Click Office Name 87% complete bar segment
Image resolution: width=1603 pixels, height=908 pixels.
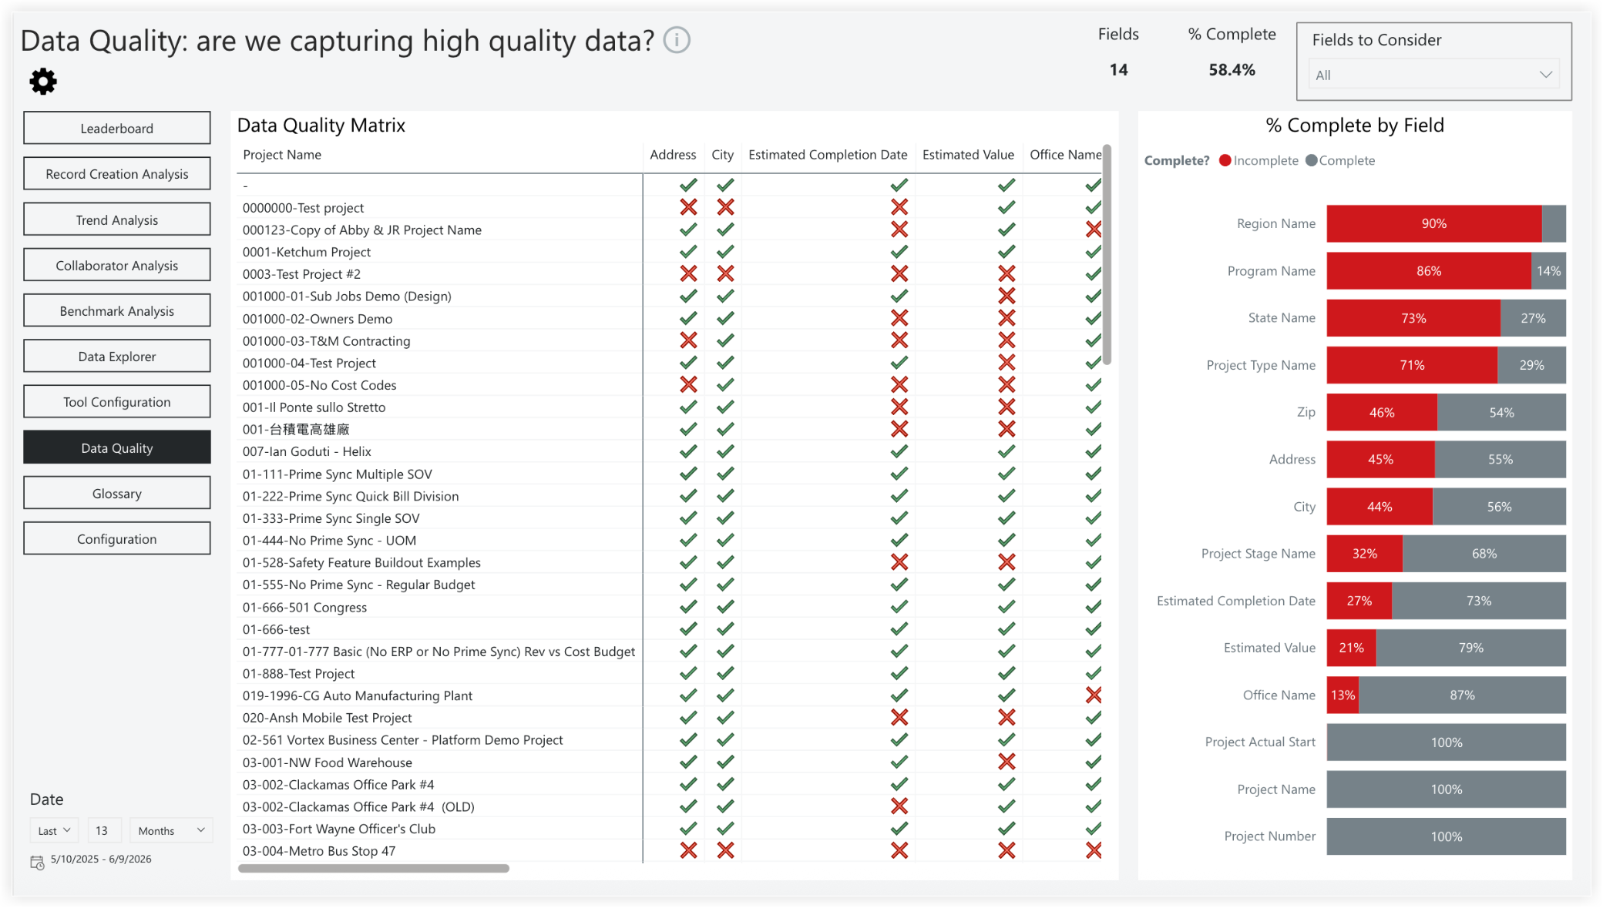click(1462, 695)
